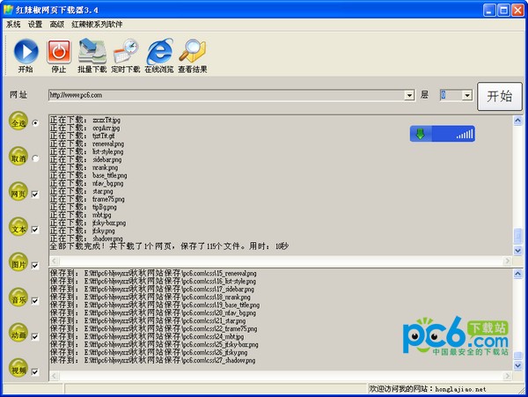
Task: Click the yellow 图片 round button
Action: tap(18, 263)
